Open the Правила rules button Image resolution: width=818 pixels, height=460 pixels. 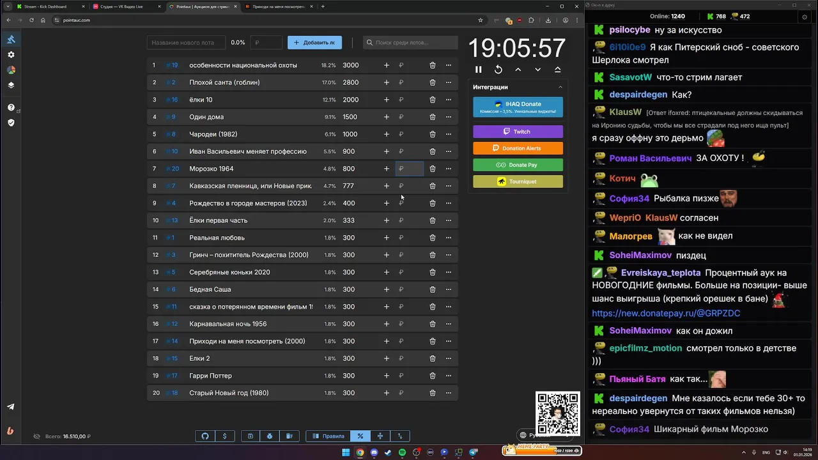(328, 436)
